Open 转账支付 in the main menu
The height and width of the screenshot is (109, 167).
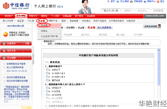tap(33, 16)
